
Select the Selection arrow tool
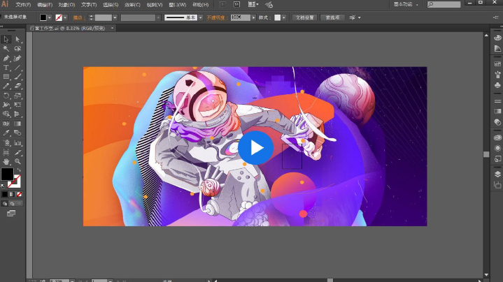(x=6, y=40)
